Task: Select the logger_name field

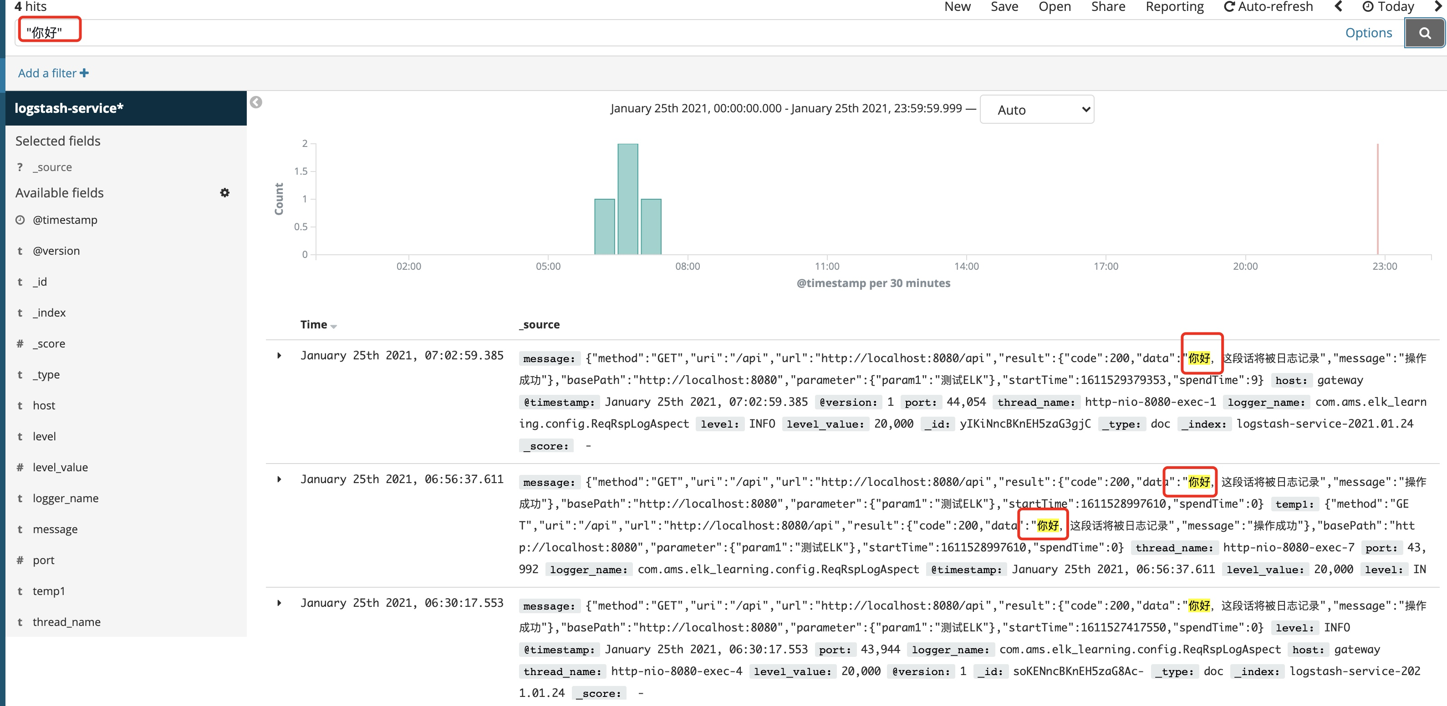Action: click(x=66, y=499)
